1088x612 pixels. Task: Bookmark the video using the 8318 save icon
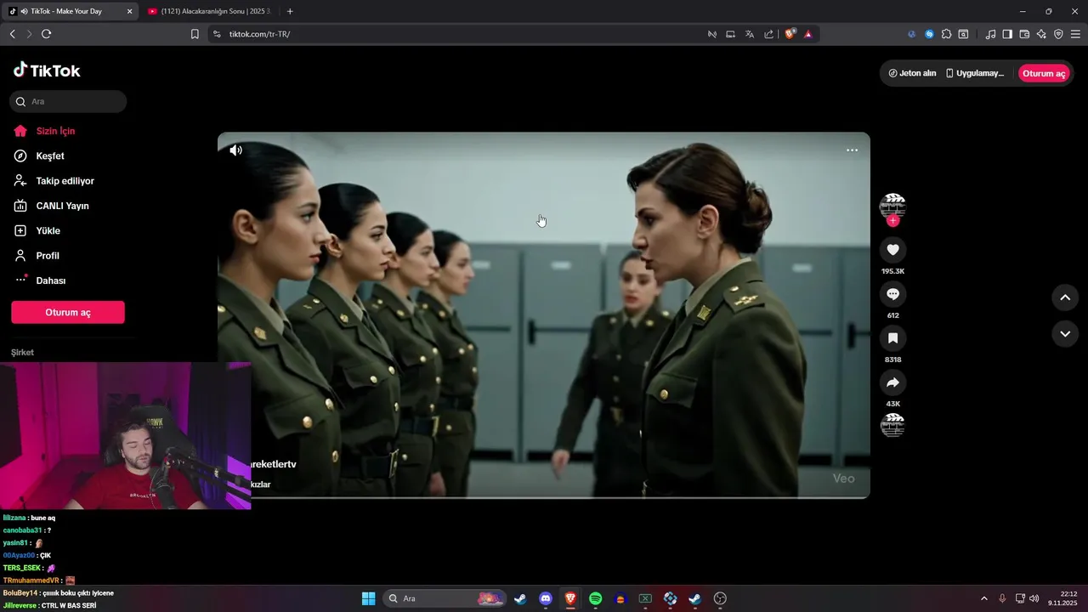pos(892,338)
